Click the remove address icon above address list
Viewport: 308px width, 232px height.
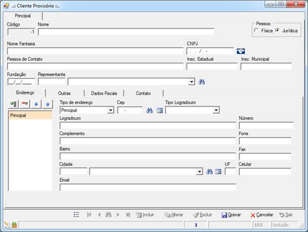(x=24, y=104)
